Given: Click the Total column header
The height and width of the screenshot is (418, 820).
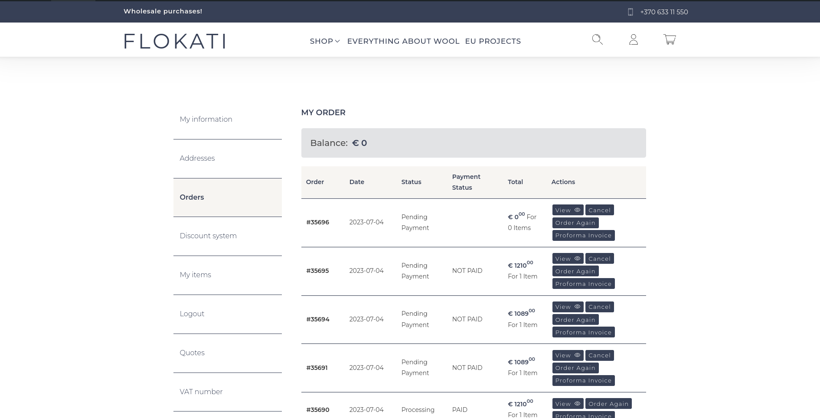Looking at the screenshot, I should pyautogui.click(x=515, y=182).
